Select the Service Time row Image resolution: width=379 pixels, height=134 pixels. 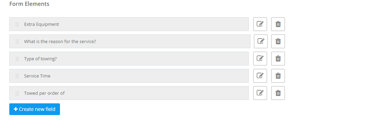coord(129,76)
